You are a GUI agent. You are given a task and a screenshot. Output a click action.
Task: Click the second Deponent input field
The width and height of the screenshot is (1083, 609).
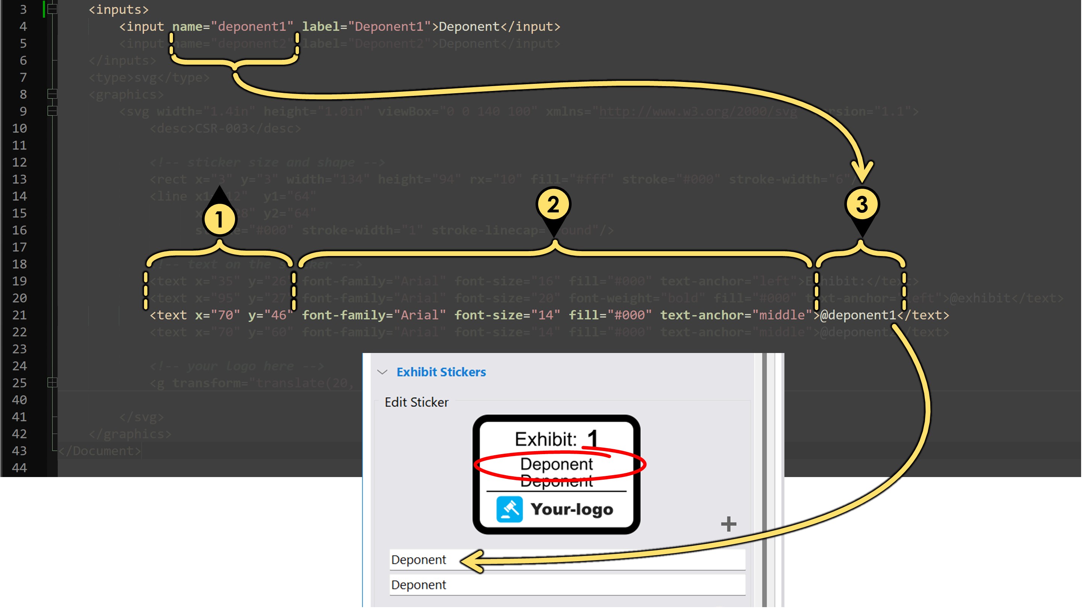(567, 585)
